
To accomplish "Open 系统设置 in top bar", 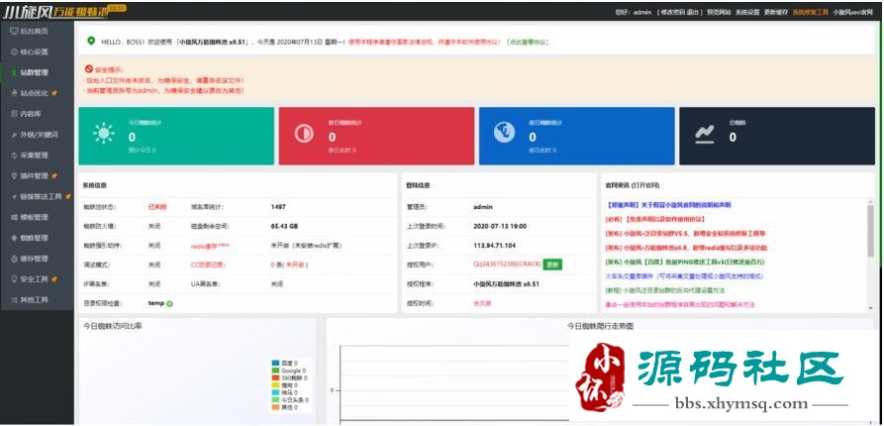I will pyautogui.click(x=747, y=12).
